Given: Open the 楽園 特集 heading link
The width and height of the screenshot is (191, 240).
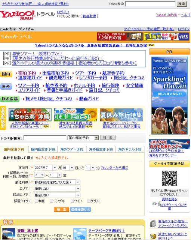Looking at the screenshot, I should pos(28,231).
